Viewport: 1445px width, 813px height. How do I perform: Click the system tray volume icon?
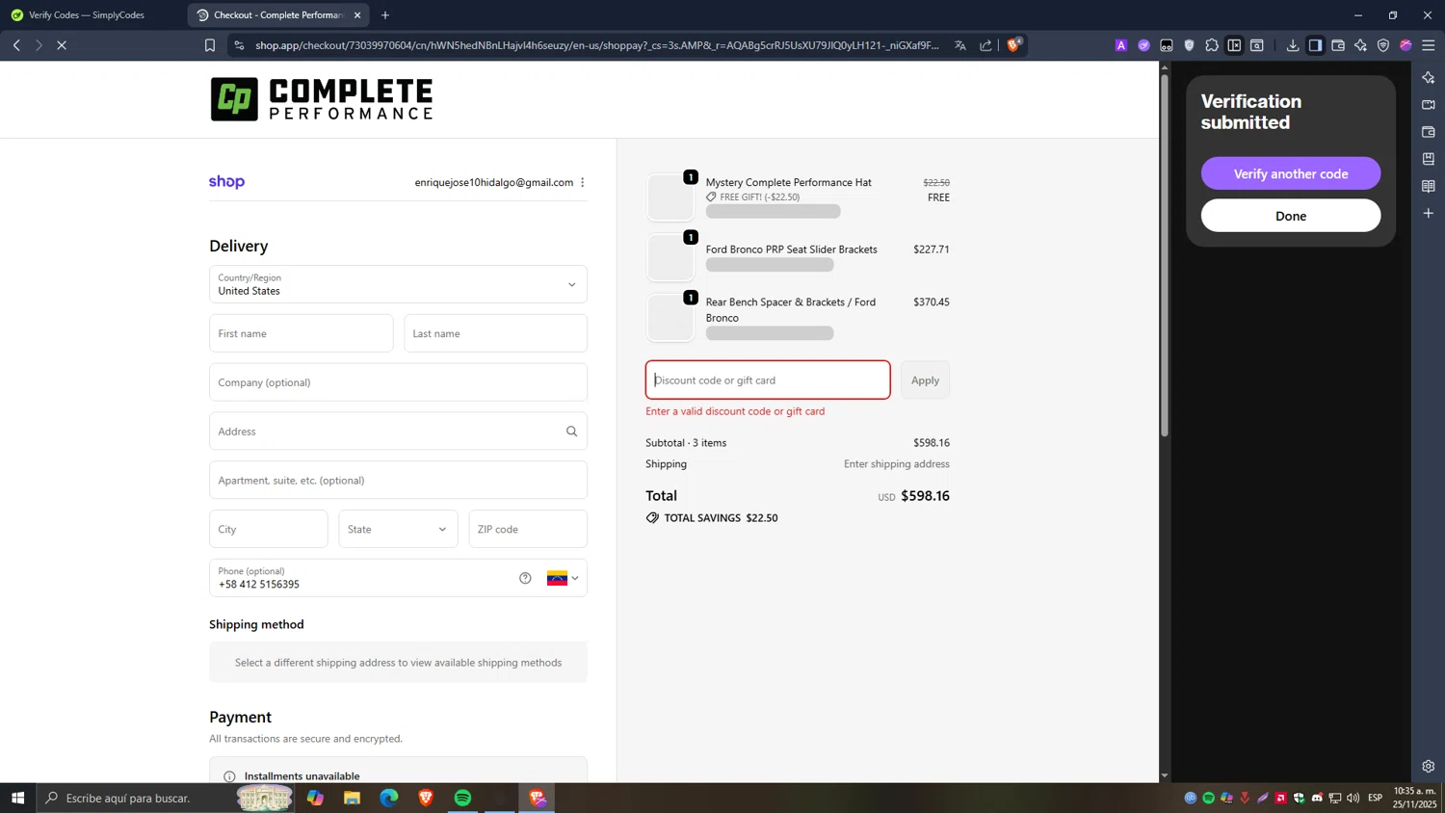pos(1353,798)
